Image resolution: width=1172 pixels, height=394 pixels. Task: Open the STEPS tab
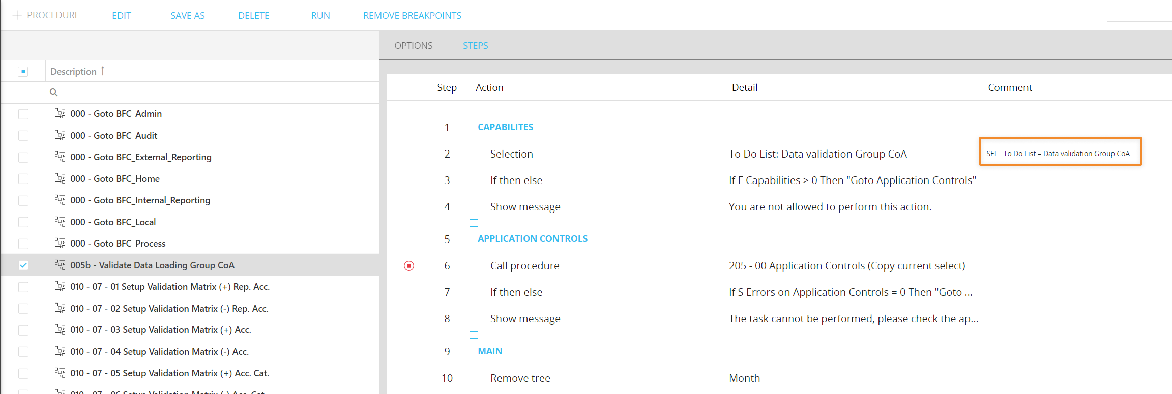click(x=475, y=46)
